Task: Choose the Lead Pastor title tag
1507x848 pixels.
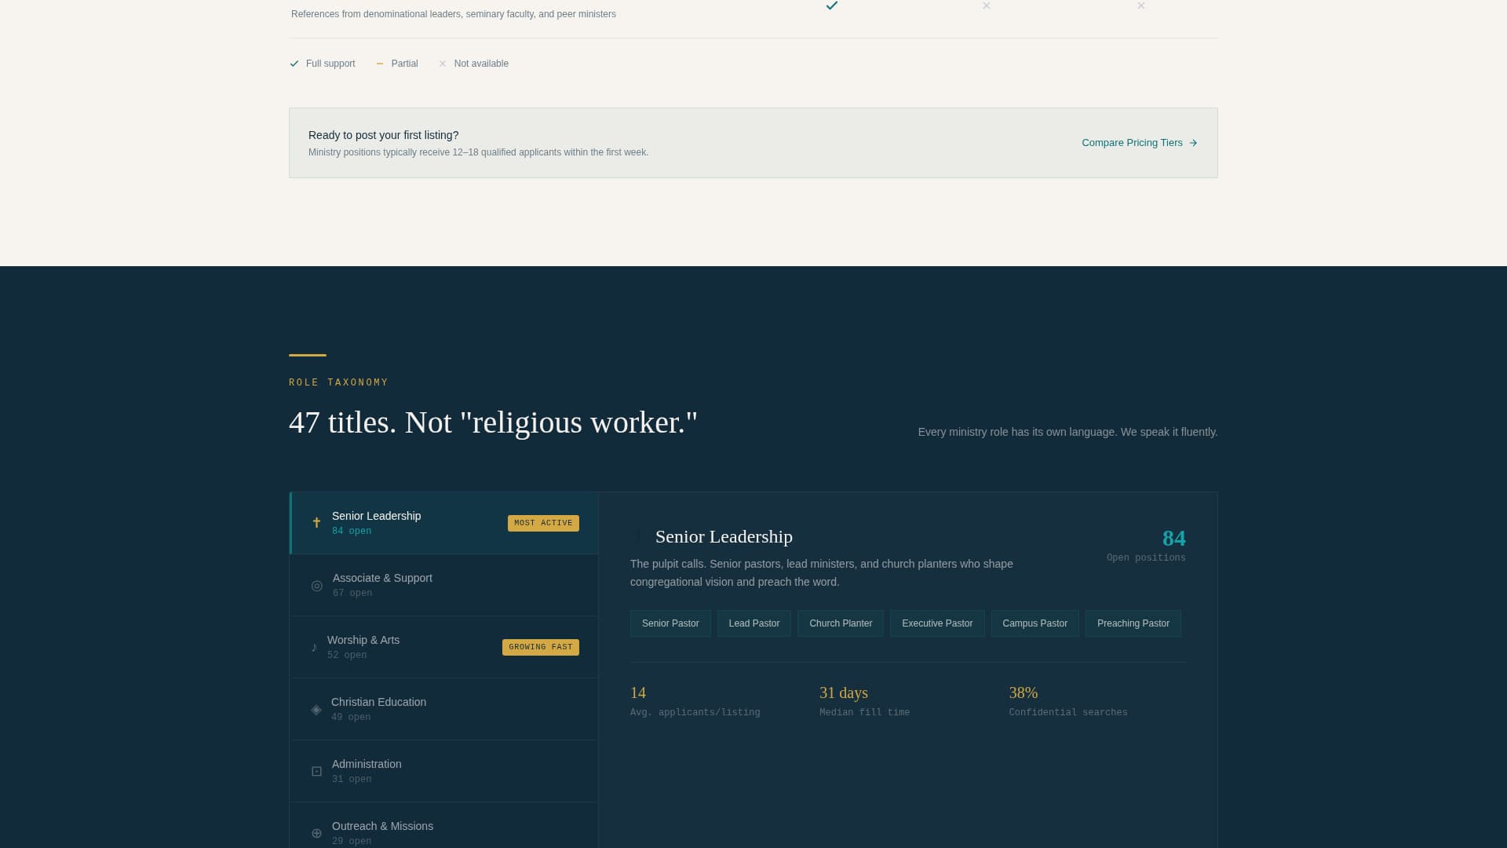Action: pyautogui.click(x=754, y=623)
